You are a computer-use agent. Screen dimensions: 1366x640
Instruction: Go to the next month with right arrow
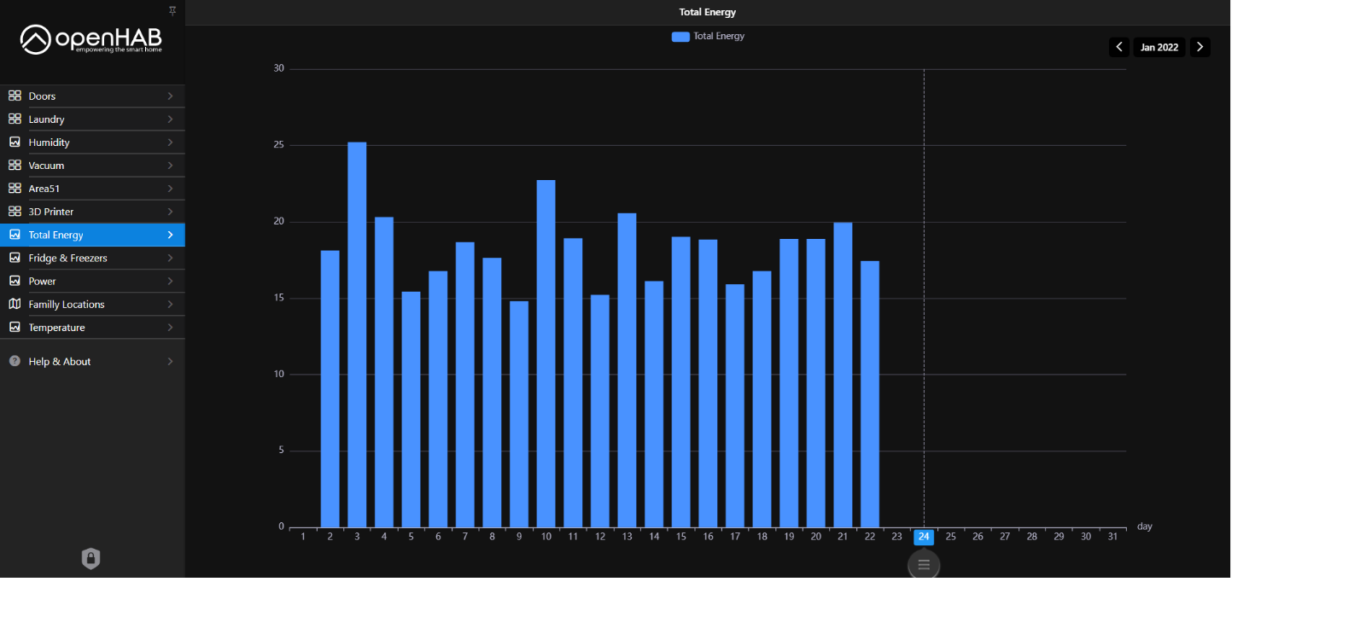tap(1200, 47)
